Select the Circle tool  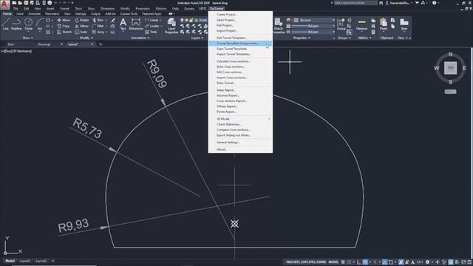[28, 24]
